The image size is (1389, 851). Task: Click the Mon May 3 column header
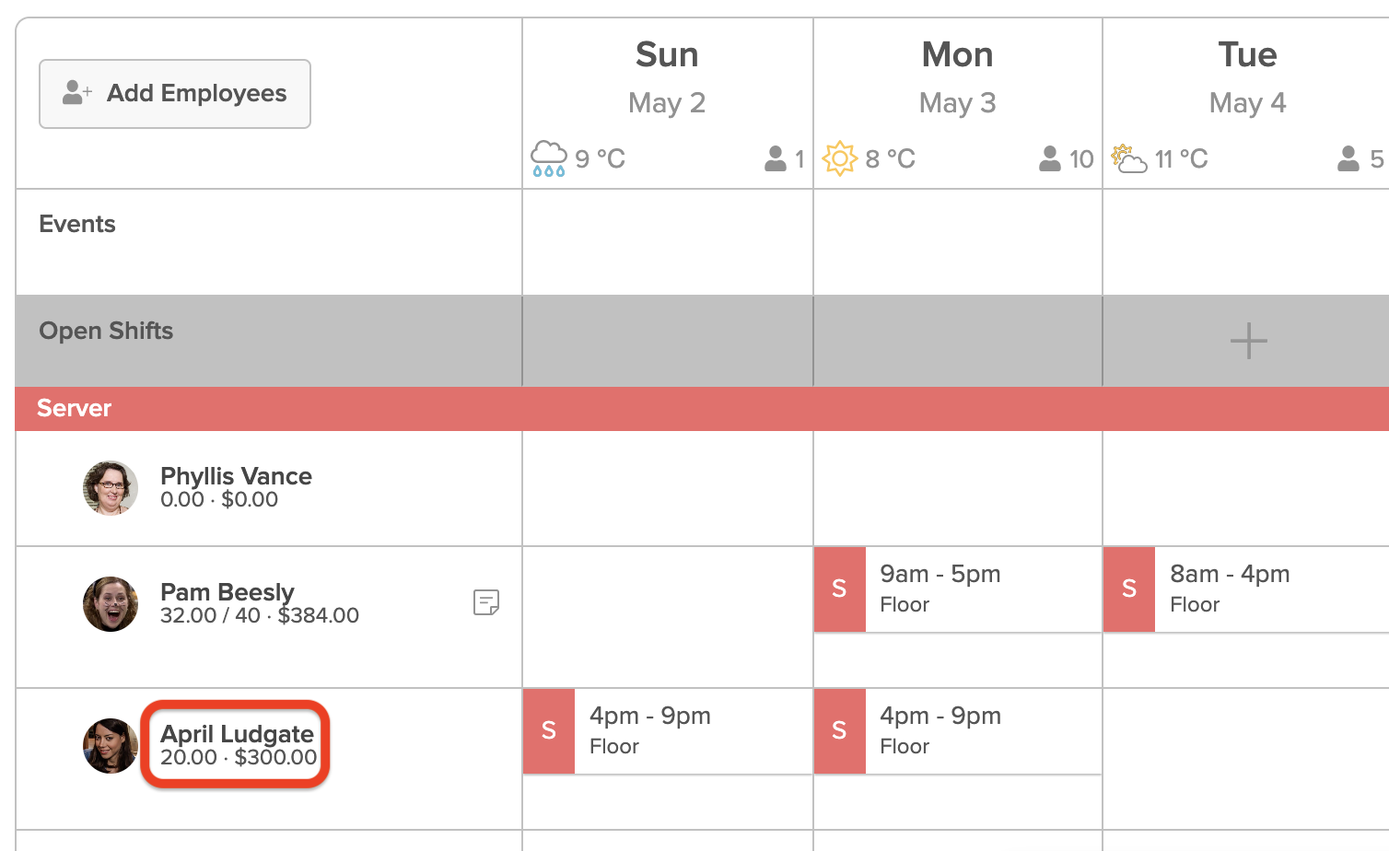[957, 77]
